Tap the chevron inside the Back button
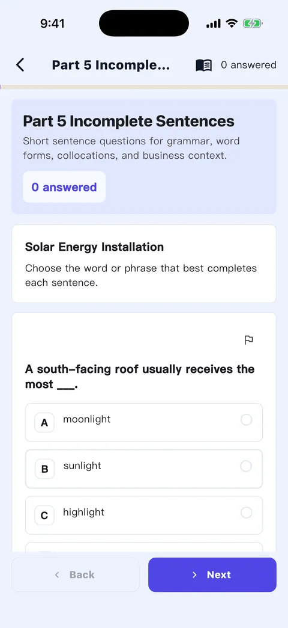This screenshot has height=628, width=288. click(x=57, y=574)
